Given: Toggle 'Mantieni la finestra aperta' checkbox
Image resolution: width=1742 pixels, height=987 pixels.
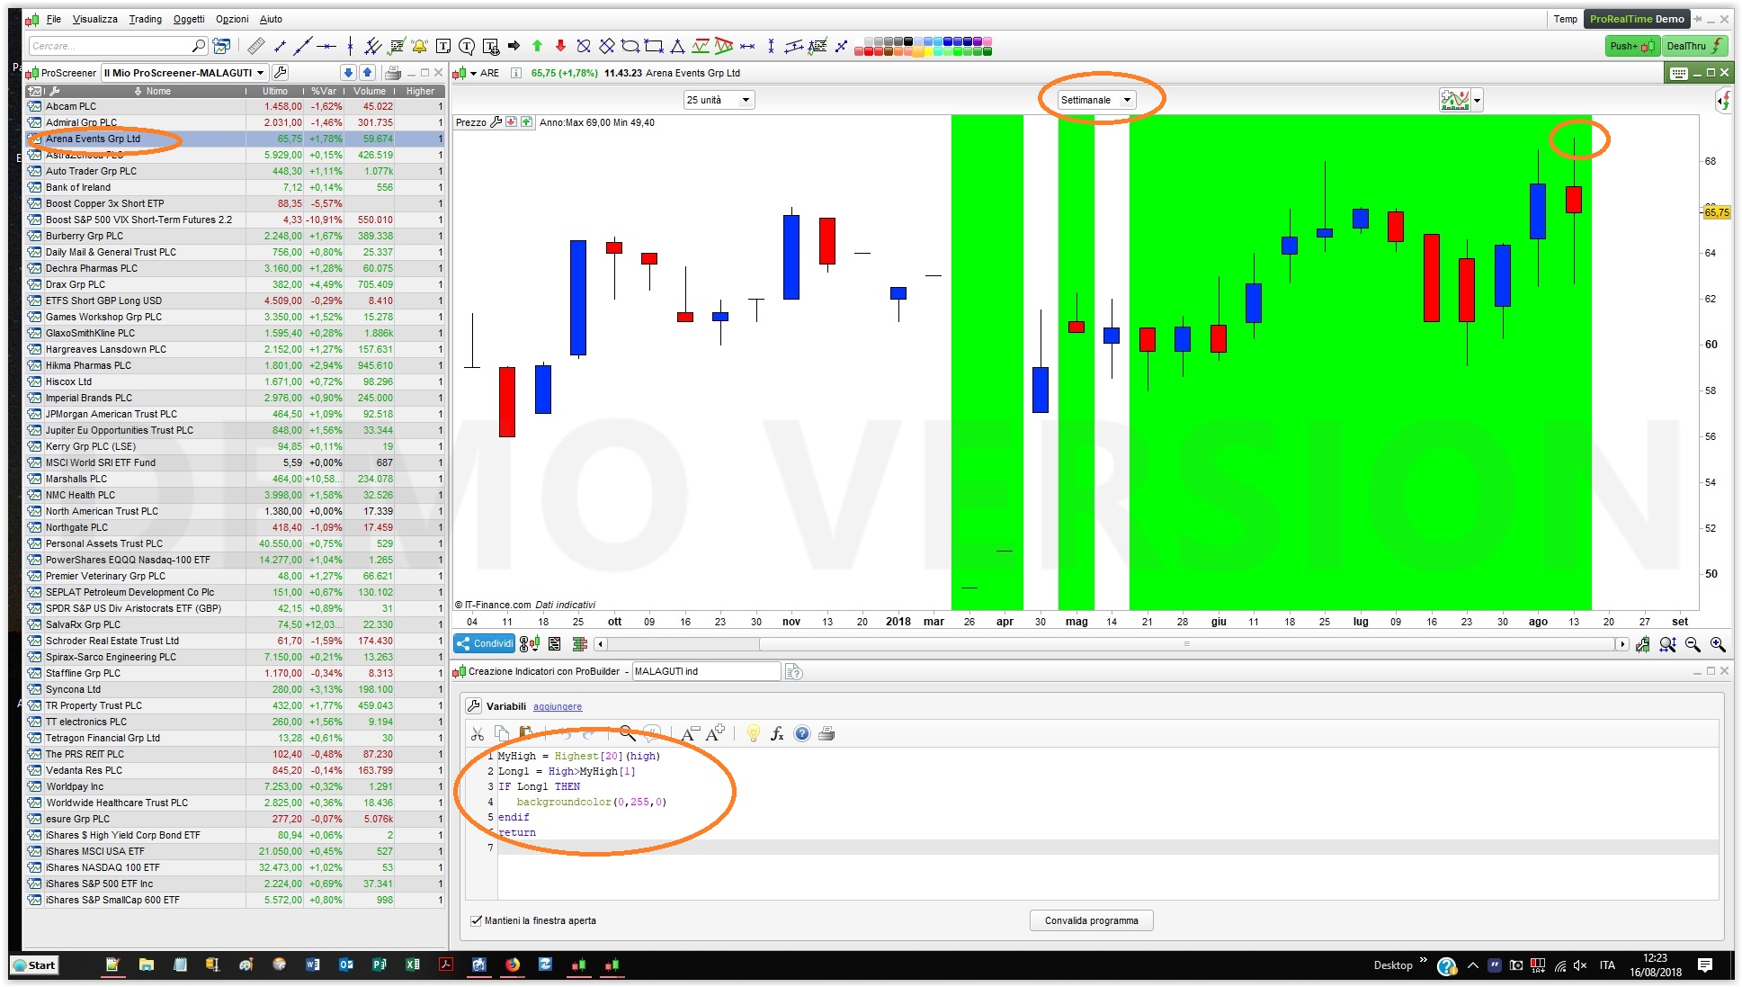Looking at the screenshot, I should 476,920.
